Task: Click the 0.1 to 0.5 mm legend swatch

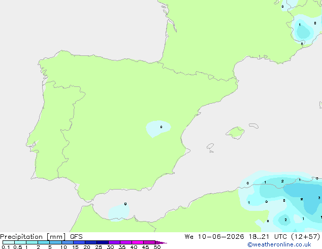Action: [9, 242]
